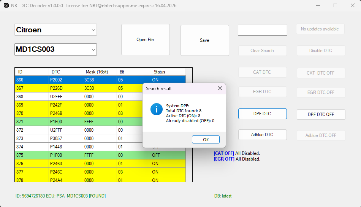This screenshot has height=207, width=361.
Task: Click the Open File button
Action: point(145,40)
